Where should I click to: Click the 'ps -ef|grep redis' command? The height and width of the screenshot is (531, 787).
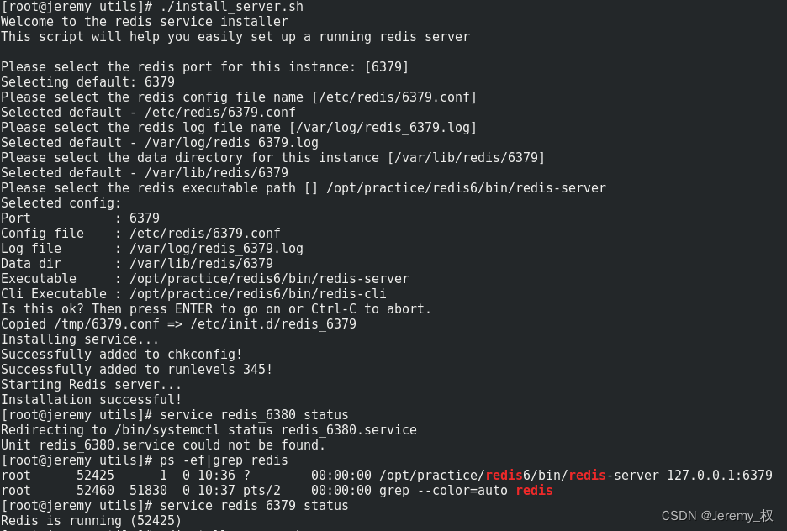click(224, 460)
